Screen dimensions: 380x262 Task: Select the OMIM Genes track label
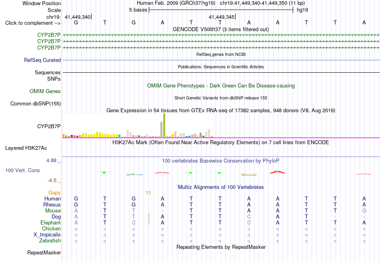pos(45,91)
